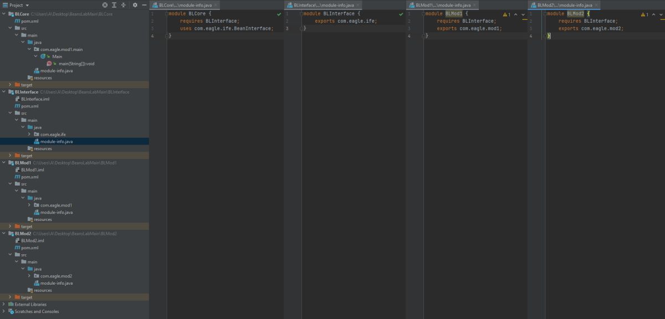Click BLMod2 module name in editor
This screenshot has height=319, width=665.
(575, 14)
